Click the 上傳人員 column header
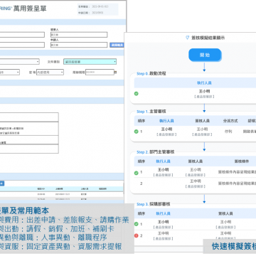256x256 pixels. pyautogui.click(x=85, y=189)
